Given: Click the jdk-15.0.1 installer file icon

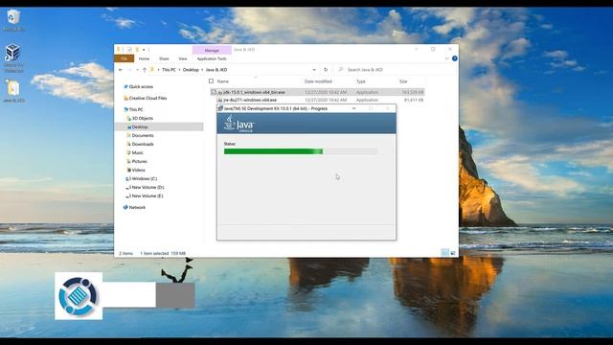Looking at the screenshot, I should 220,92.
